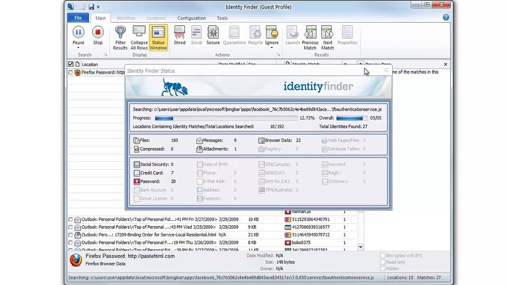The height and width of the screenshot is (285, 507).
Task: Choose the Secure action
Action: [x=213, y=35]
